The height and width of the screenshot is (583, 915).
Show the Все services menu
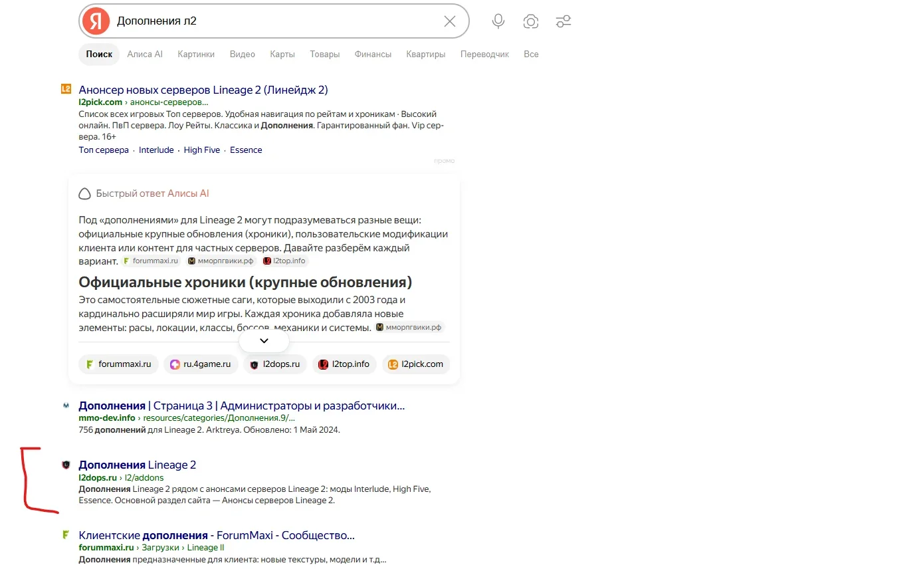pos(531,55)
